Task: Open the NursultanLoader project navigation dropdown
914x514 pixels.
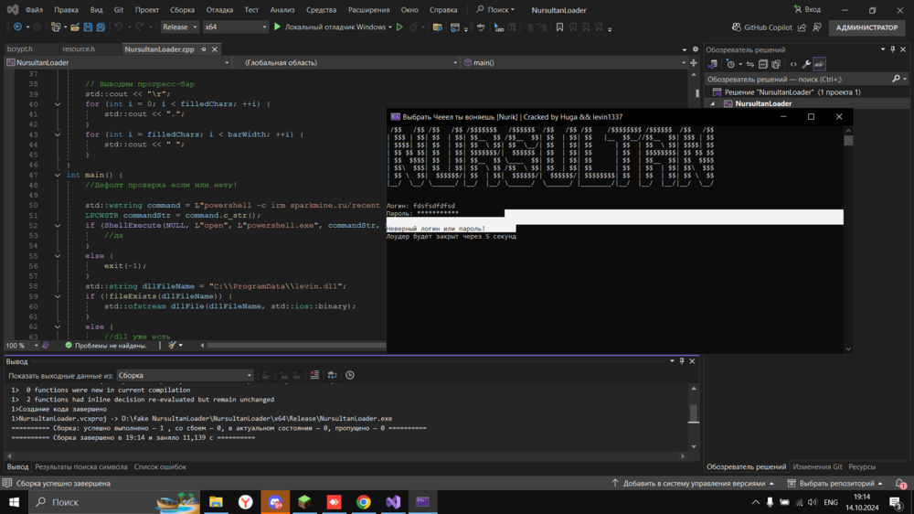Action: (118, 62)
